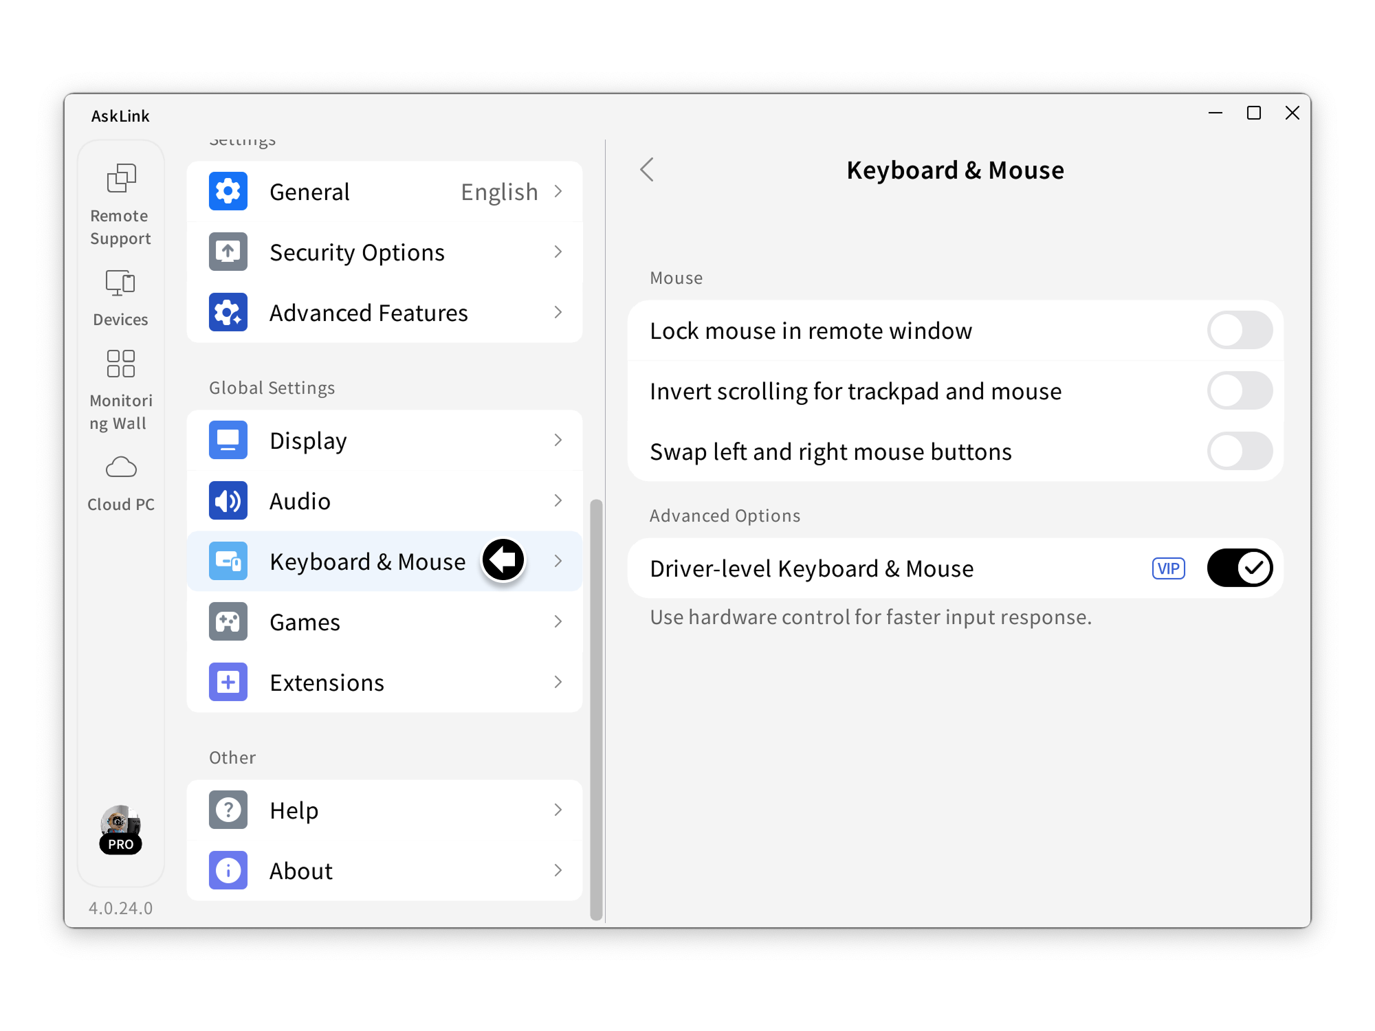Expand the General settings chevron
This screenshot has width=1375, height=1031.
558,192
